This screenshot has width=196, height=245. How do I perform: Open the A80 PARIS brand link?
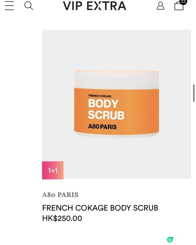pos(60,195)
